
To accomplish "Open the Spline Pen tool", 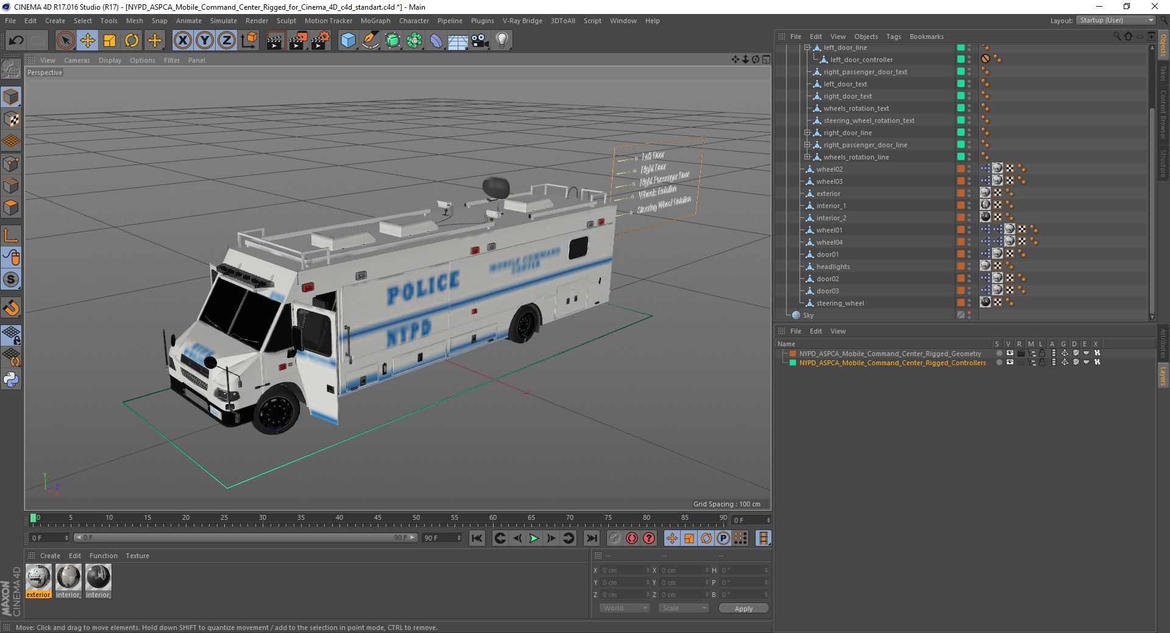I will [370, 41].
